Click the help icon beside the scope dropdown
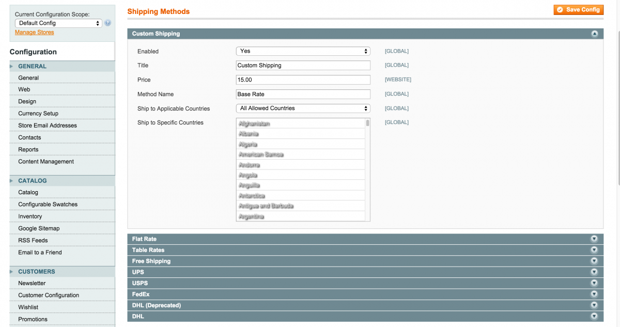 106,23
